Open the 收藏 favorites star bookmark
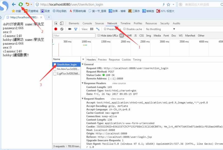This screenshot has height=150, width=223. pos(16,11)
